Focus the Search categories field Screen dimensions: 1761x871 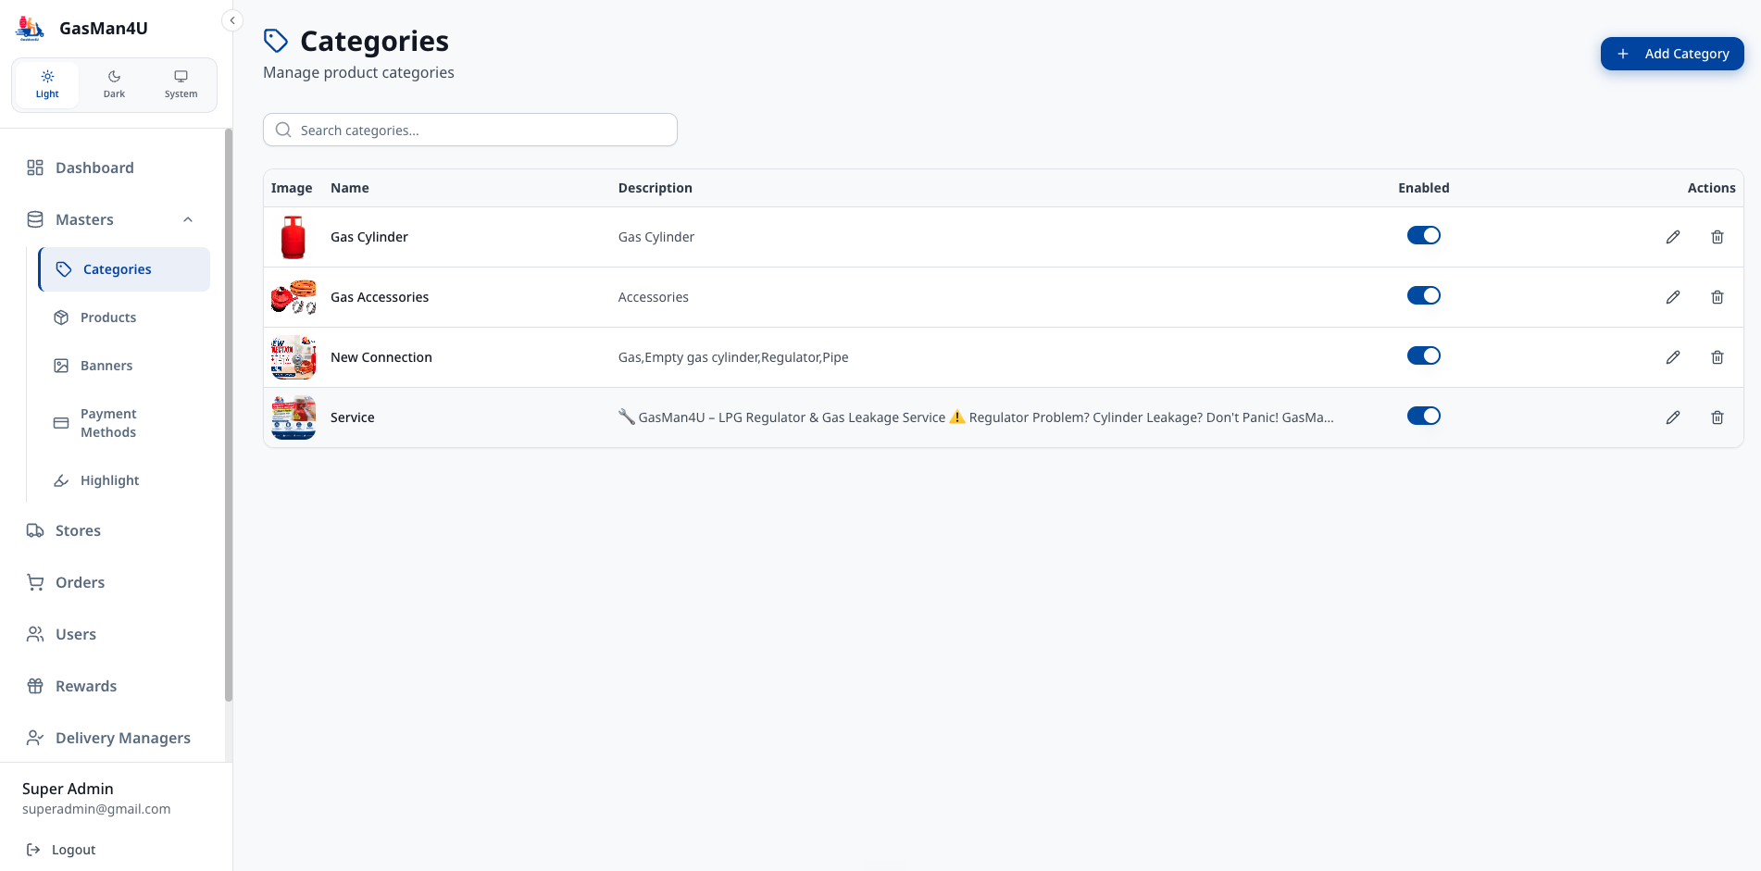pyautogui.click(x=470, y=130)
